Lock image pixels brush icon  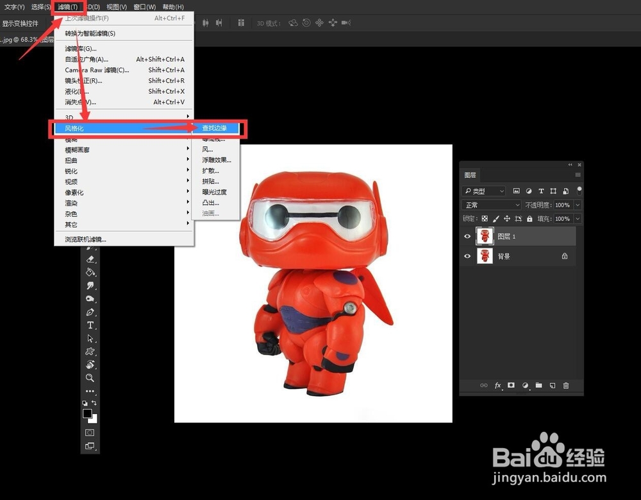click(x=496, y=219)
